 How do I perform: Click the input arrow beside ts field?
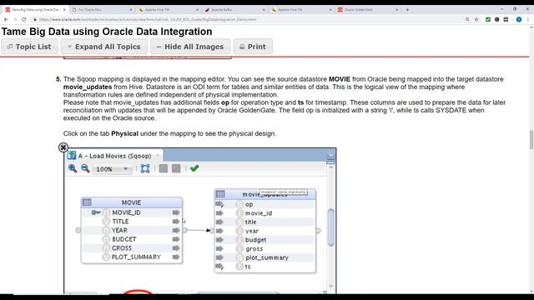click(219, 267)
